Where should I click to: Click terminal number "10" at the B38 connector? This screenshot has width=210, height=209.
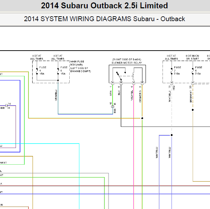coord(111,103)
